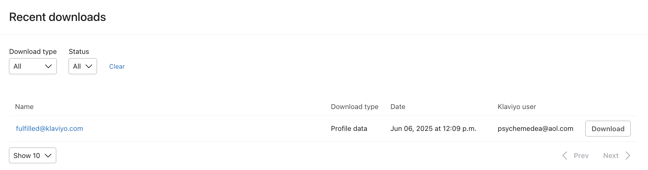Click the Next pagination label
The width and height of the screenshot is (648, 170).
click(x=611, y=156)
